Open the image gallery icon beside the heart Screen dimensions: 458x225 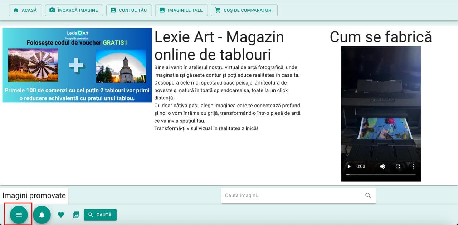pyautogui.click(x=76, y=215)
